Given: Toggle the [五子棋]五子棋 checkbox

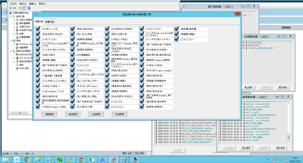Looking at the screenshot, I should pos(72,107).
